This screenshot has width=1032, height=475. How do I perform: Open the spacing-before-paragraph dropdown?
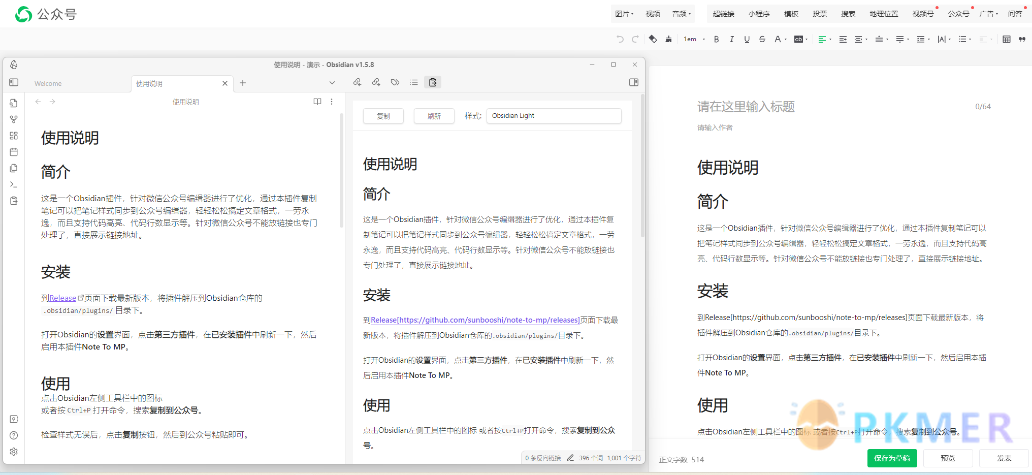pos(882,39)
